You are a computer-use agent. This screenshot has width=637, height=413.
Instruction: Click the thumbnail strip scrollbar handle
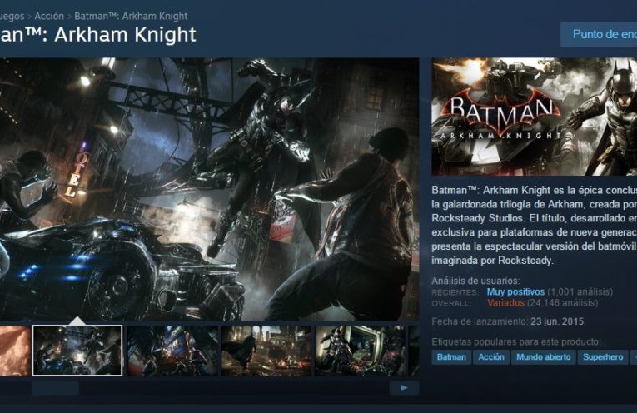55,388
